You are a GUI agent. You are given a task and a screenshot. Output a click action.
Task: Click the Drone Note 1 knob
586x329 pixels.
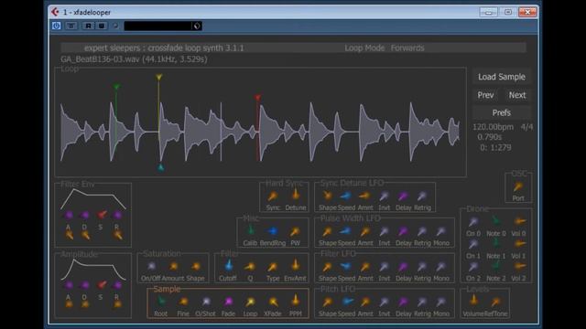[496, 243]
